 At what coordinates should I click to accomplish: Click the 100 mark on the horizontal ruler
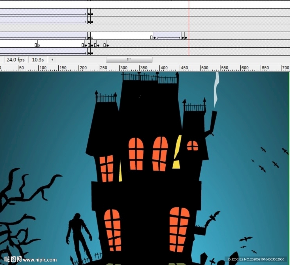(x=43, y=68)
